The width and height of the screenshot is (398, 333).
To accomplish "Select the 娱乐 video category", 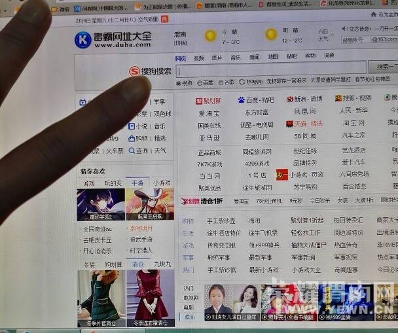I will 189,317.
